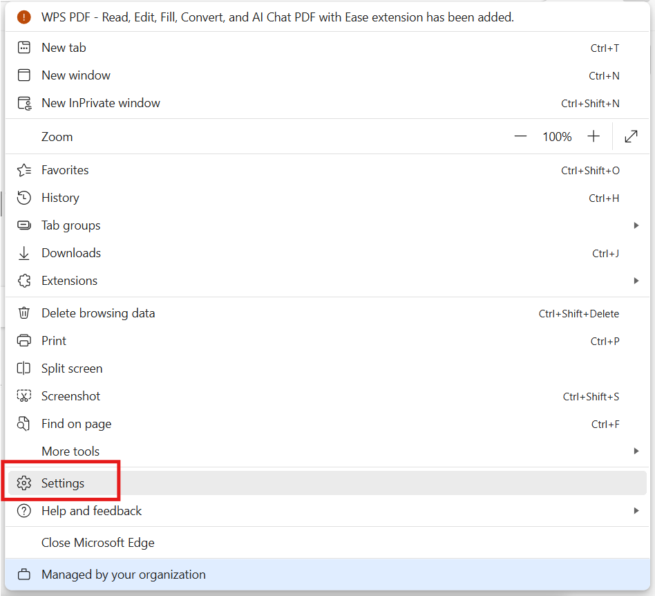
Task: Expand the More tools submenu arrow
Action: 636,451
